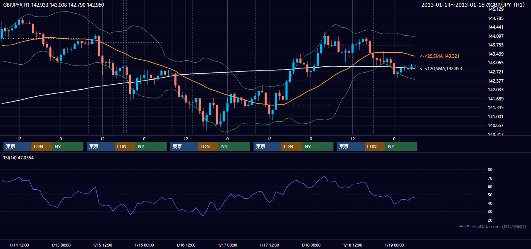The height and width of the screenshot is (249, 531).
Task: Select the 1/16 12:00 time axis marker
Action: coord(186,245)
